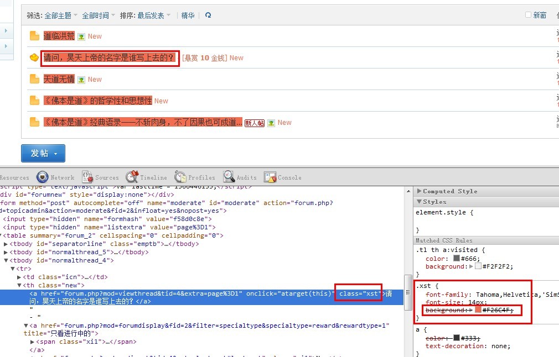This screenshot has height=357, width=559.
Task: Open thread 请问，昊天上帝的名字是谁写上去的？
Action: pos(110,57)
